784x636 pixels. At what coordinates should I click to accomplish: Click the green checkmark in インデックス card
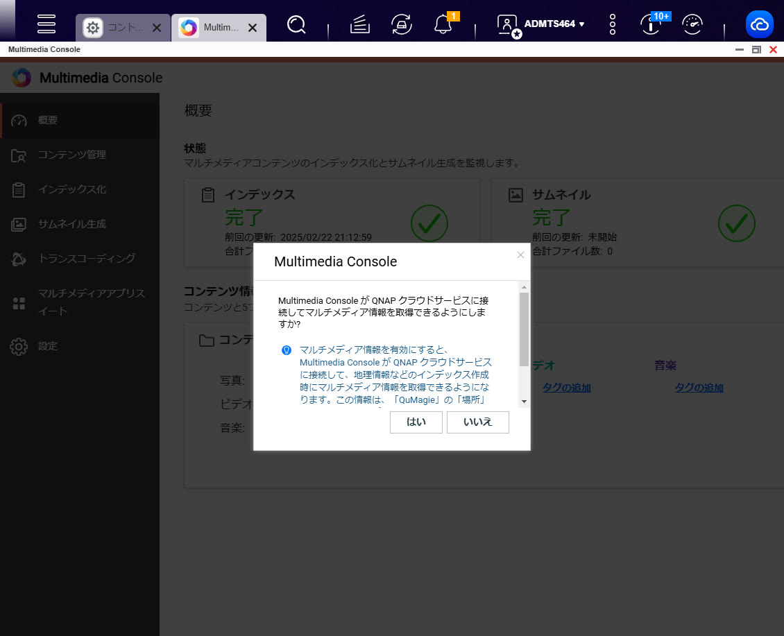click(x=429, y=223)
